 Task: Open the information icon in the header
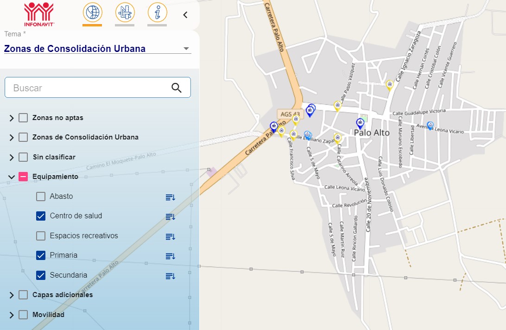(157, 12)
